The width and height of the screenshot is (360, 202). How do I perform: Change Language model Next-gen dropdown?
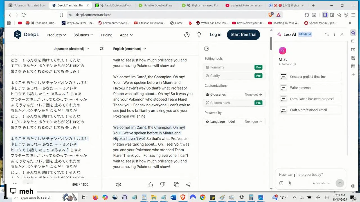253,121
